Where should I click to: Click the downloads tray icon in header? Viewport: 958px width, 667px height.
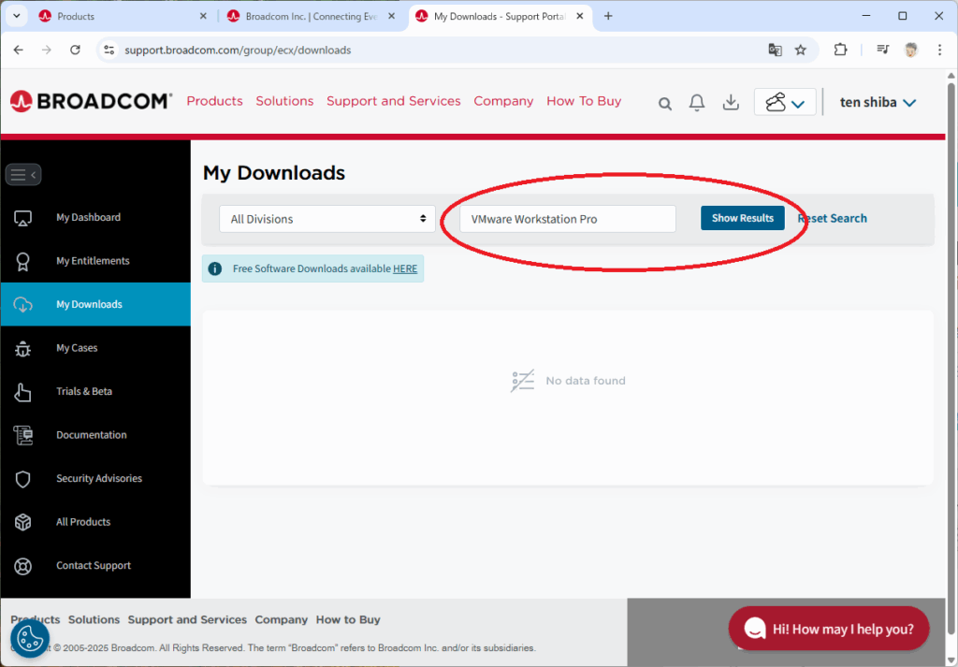pyautogui.click(x=732, y=103)
